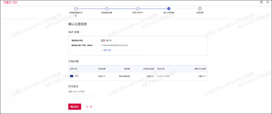Click 交易详情 section heading
The width and height of the screenshot is (272, 114).
click(74, 61)
